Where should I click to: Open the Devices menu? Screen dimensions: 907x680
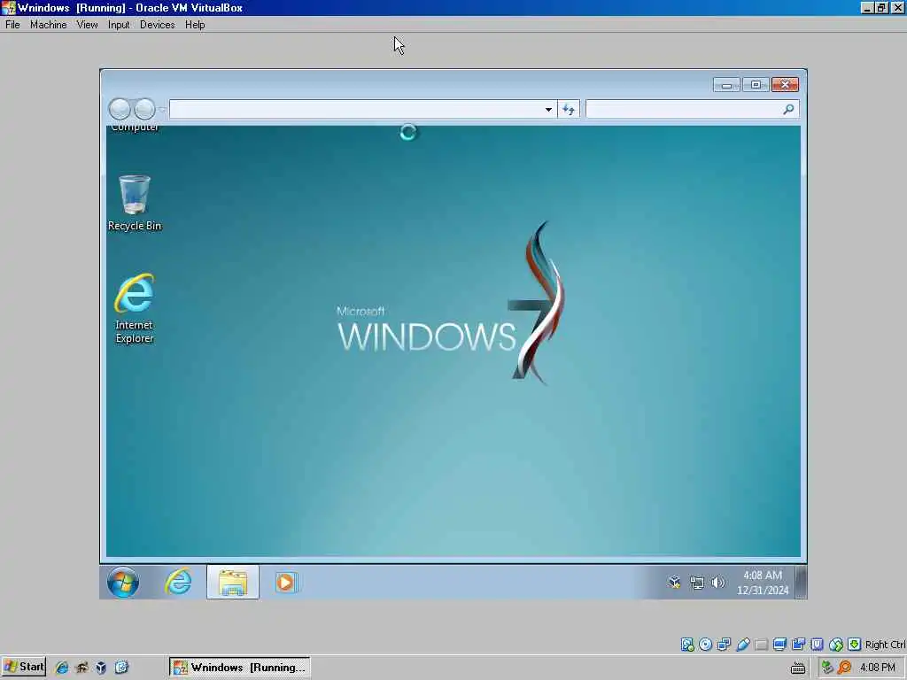tap(157, 25)
